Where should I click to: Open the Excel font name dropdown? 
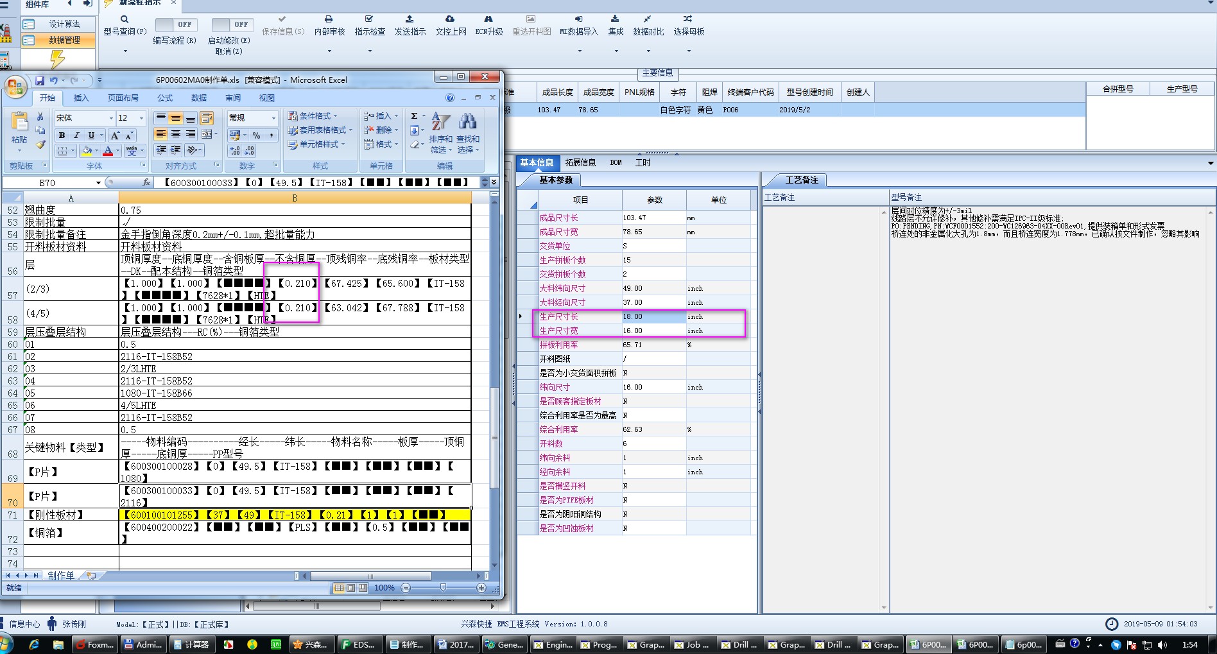coord(111,118)
